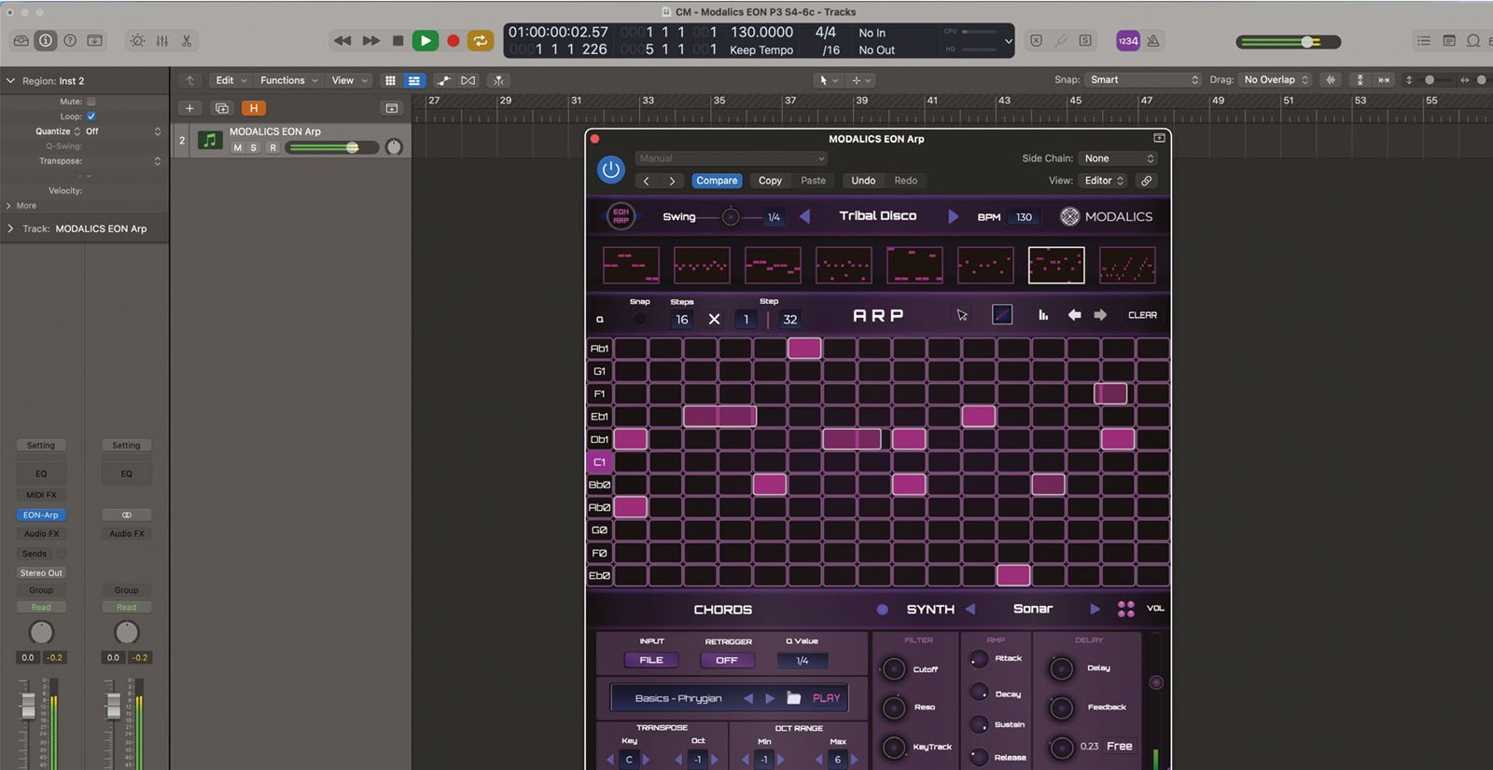Start playback with green Play button
The height and width of the screenshot is (770, 1493).
[x=426, y=41]
